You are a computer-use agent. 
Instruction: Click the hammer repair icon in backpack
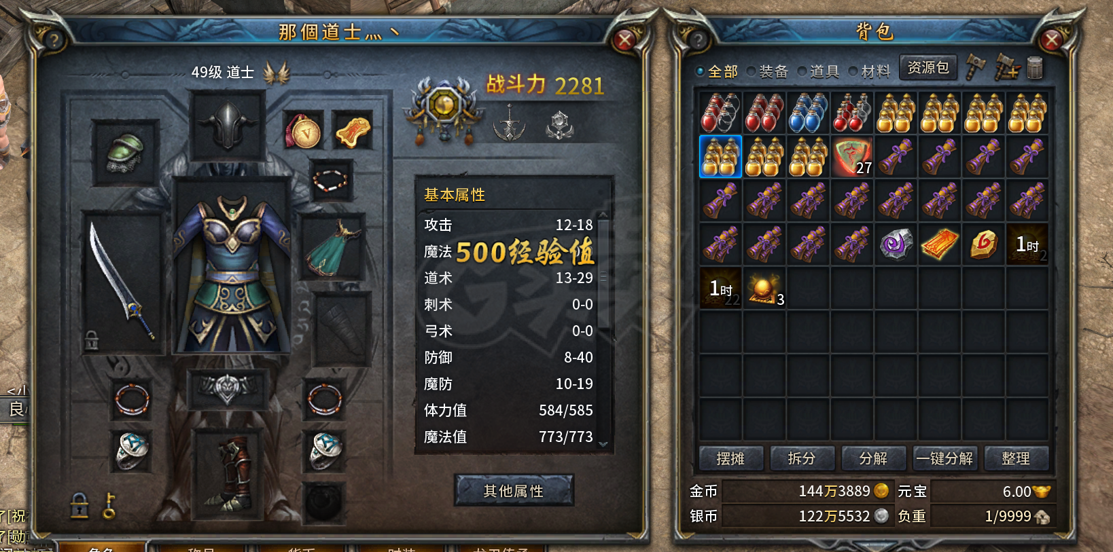point(976,67)
